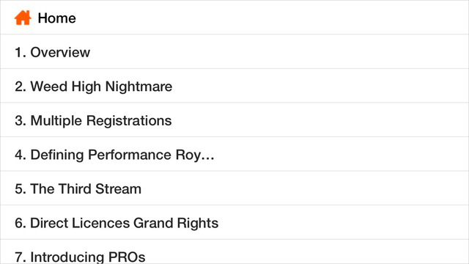Image resolution: width=469 pixels, height=264 pixels.
Task: Open Introducing PROs chapter
Action: coord(234,252)
